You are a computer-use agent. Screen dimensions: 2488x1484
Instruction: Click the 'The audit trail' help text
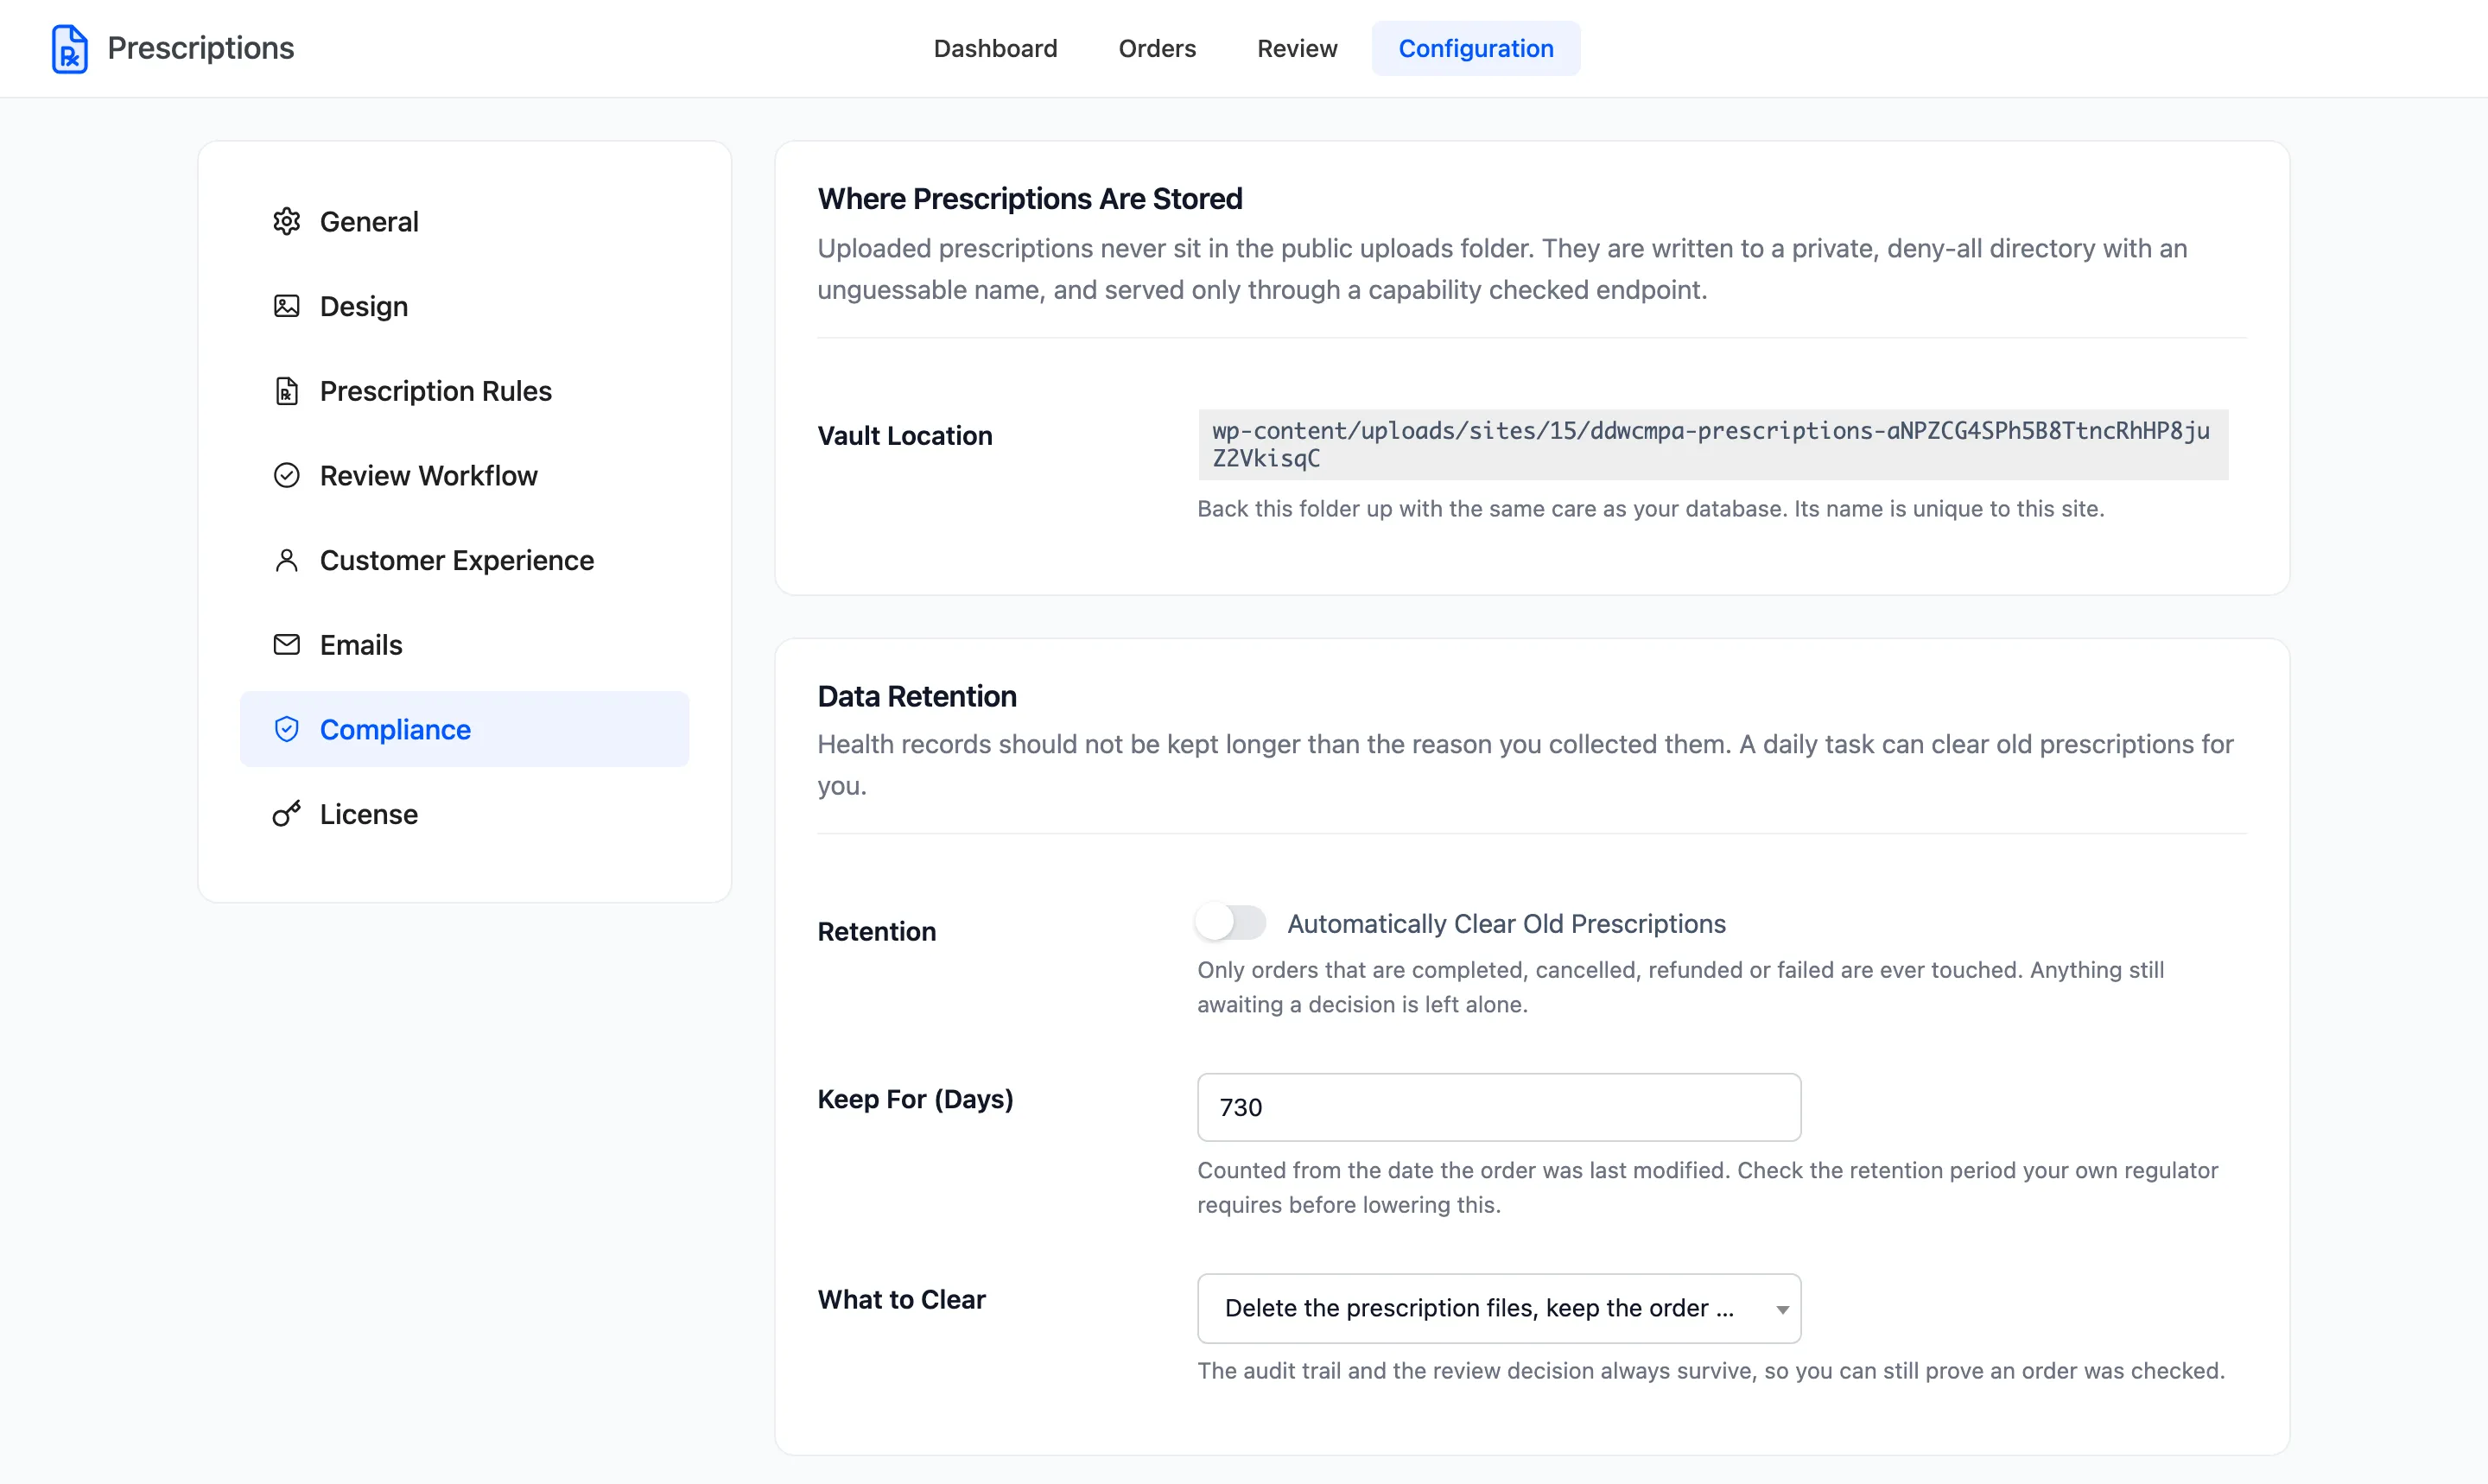coord(1711,1370)
